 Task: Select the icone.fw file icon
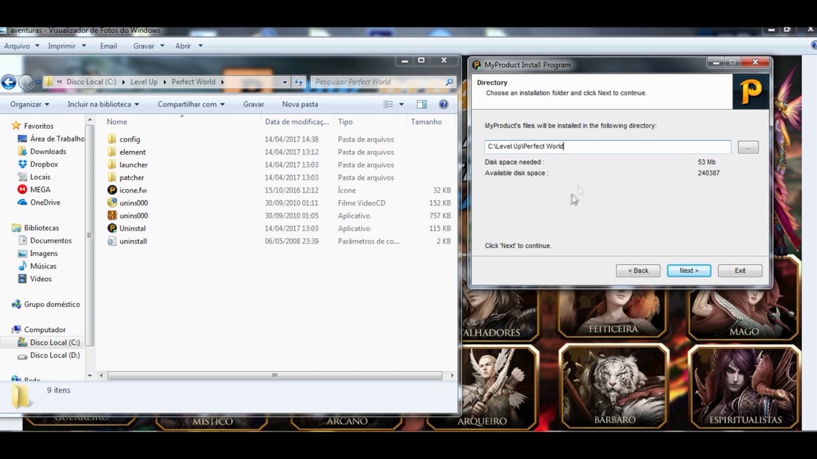pos(112,190)
